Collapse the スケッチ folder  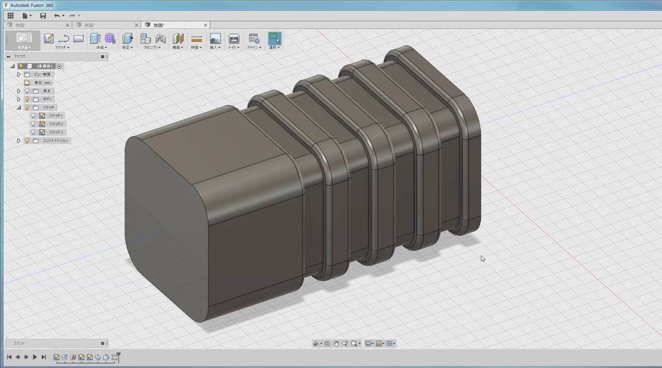tap(19, 108)
